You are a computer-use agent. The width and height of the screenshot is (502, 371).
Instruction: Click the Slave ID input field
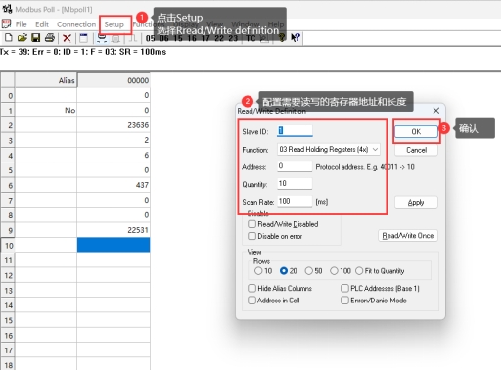coord(295,131)
